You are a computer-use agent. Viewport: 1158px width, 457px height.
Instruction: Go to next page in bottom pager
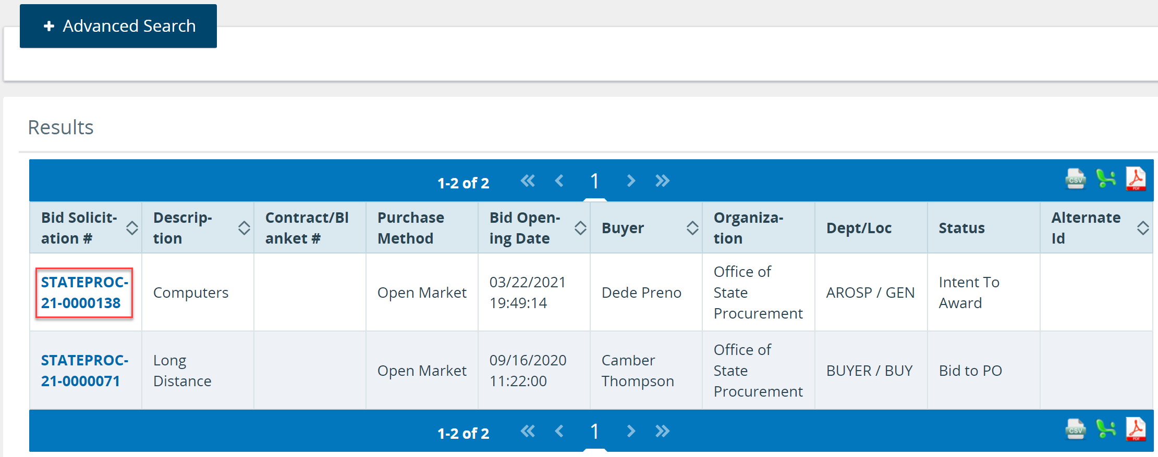point(631,431)
